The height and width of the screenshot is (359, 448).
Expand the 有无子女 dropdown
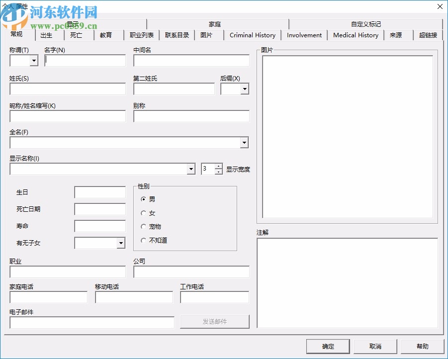[120, 243]
